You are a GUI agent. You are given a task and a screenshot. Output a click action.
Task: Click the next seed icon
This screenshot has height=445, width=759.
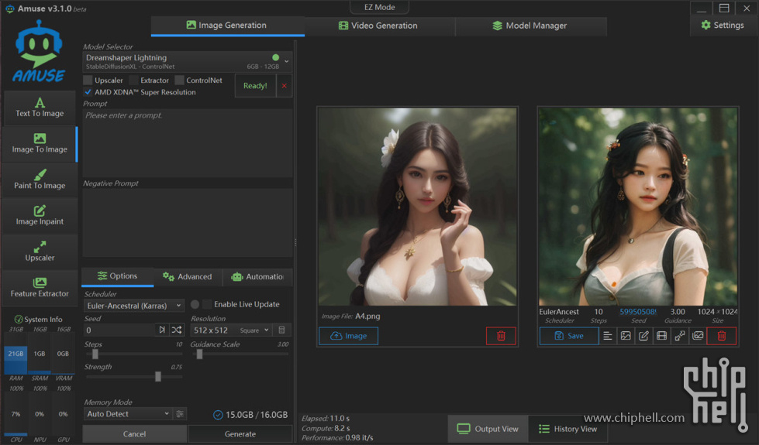(162, 330)
